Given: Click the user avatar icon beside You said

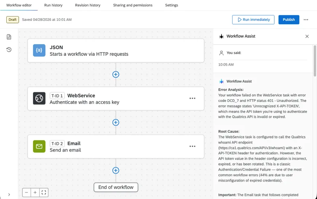Looking at the screenshot, I should coord(222,53).
